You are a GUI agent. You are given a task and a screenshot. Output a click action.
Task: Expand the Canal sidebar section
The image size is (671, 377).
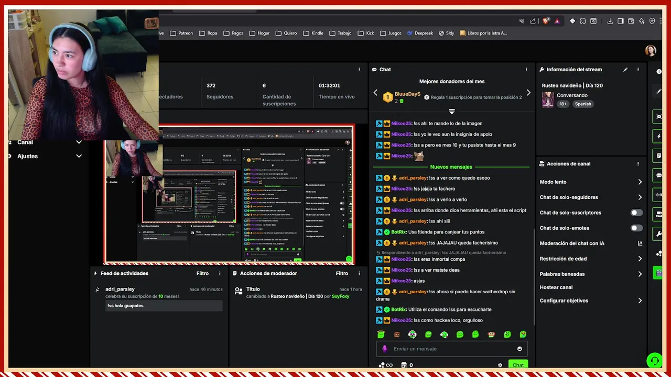point(45,142)
